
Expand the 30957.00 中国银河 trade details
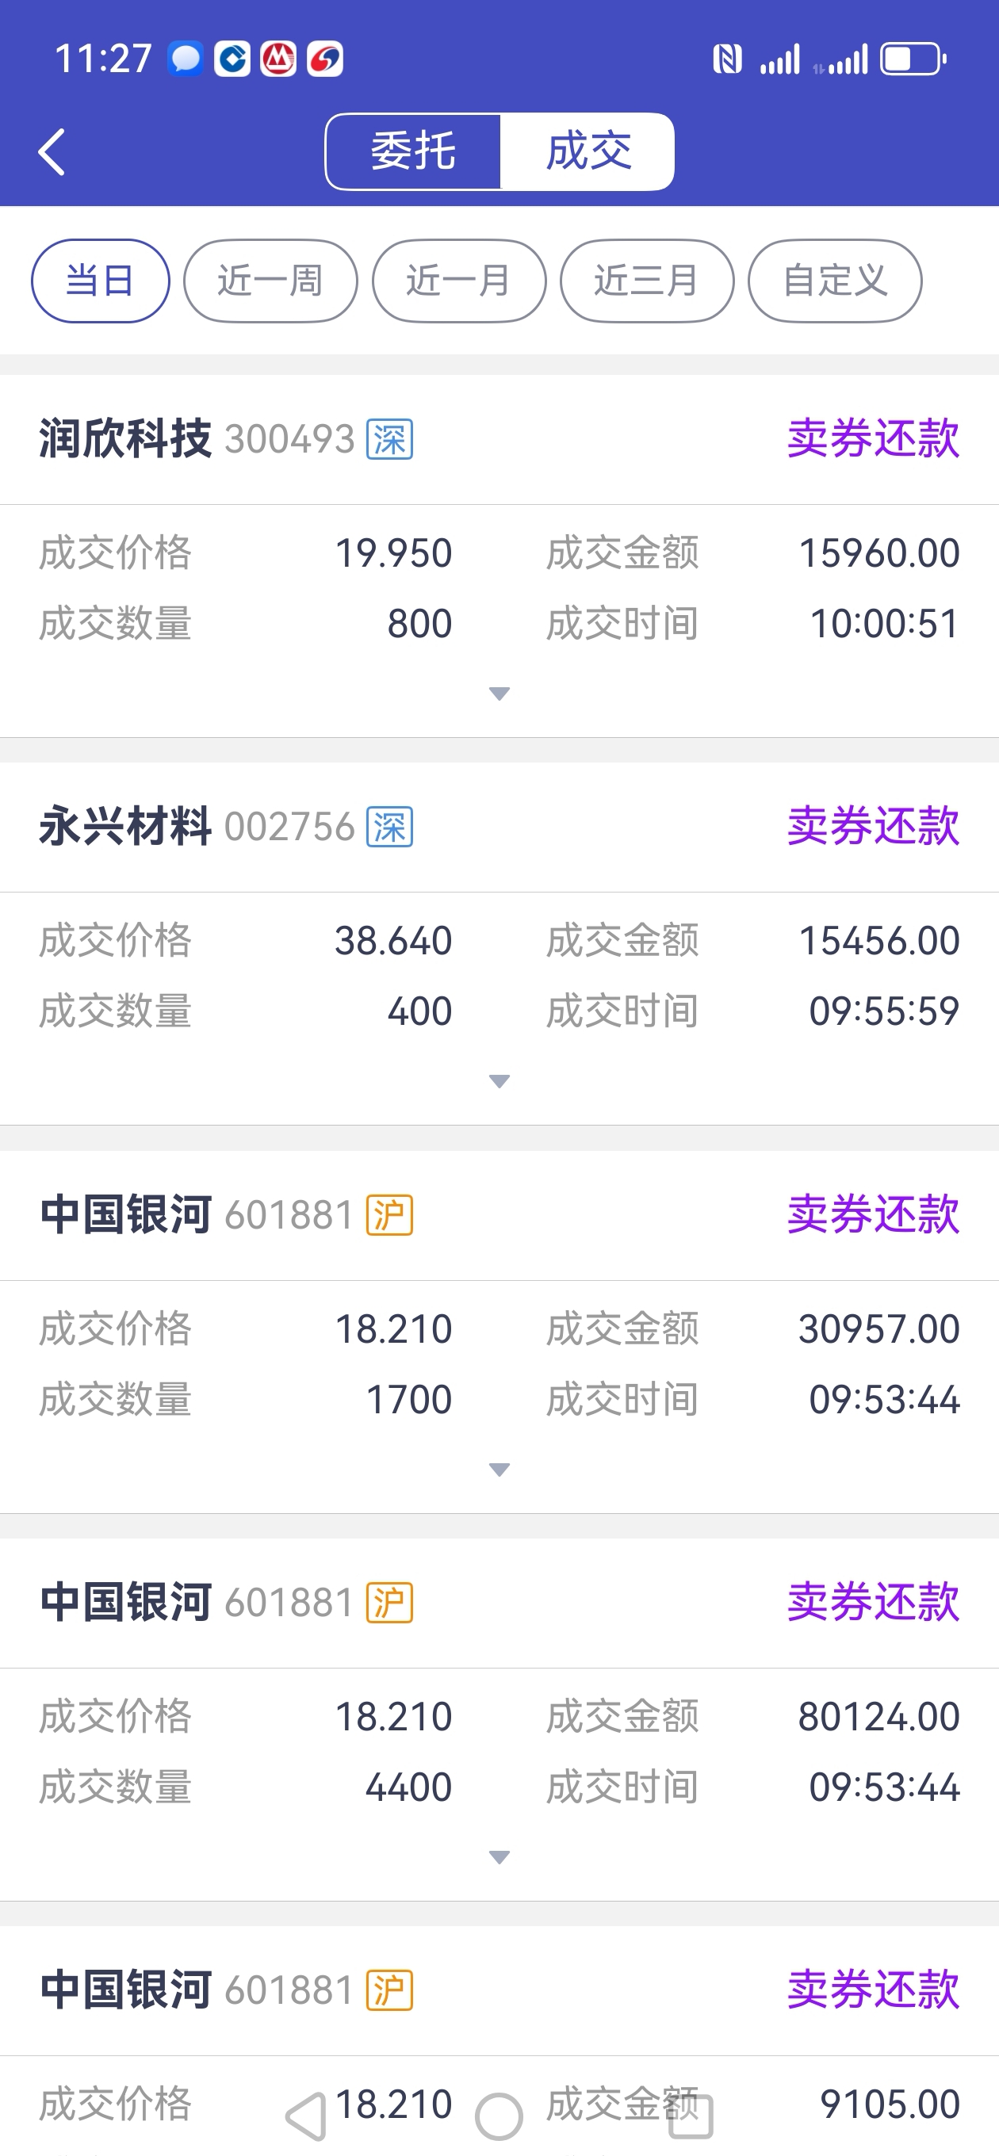[x=499, y=1470]
